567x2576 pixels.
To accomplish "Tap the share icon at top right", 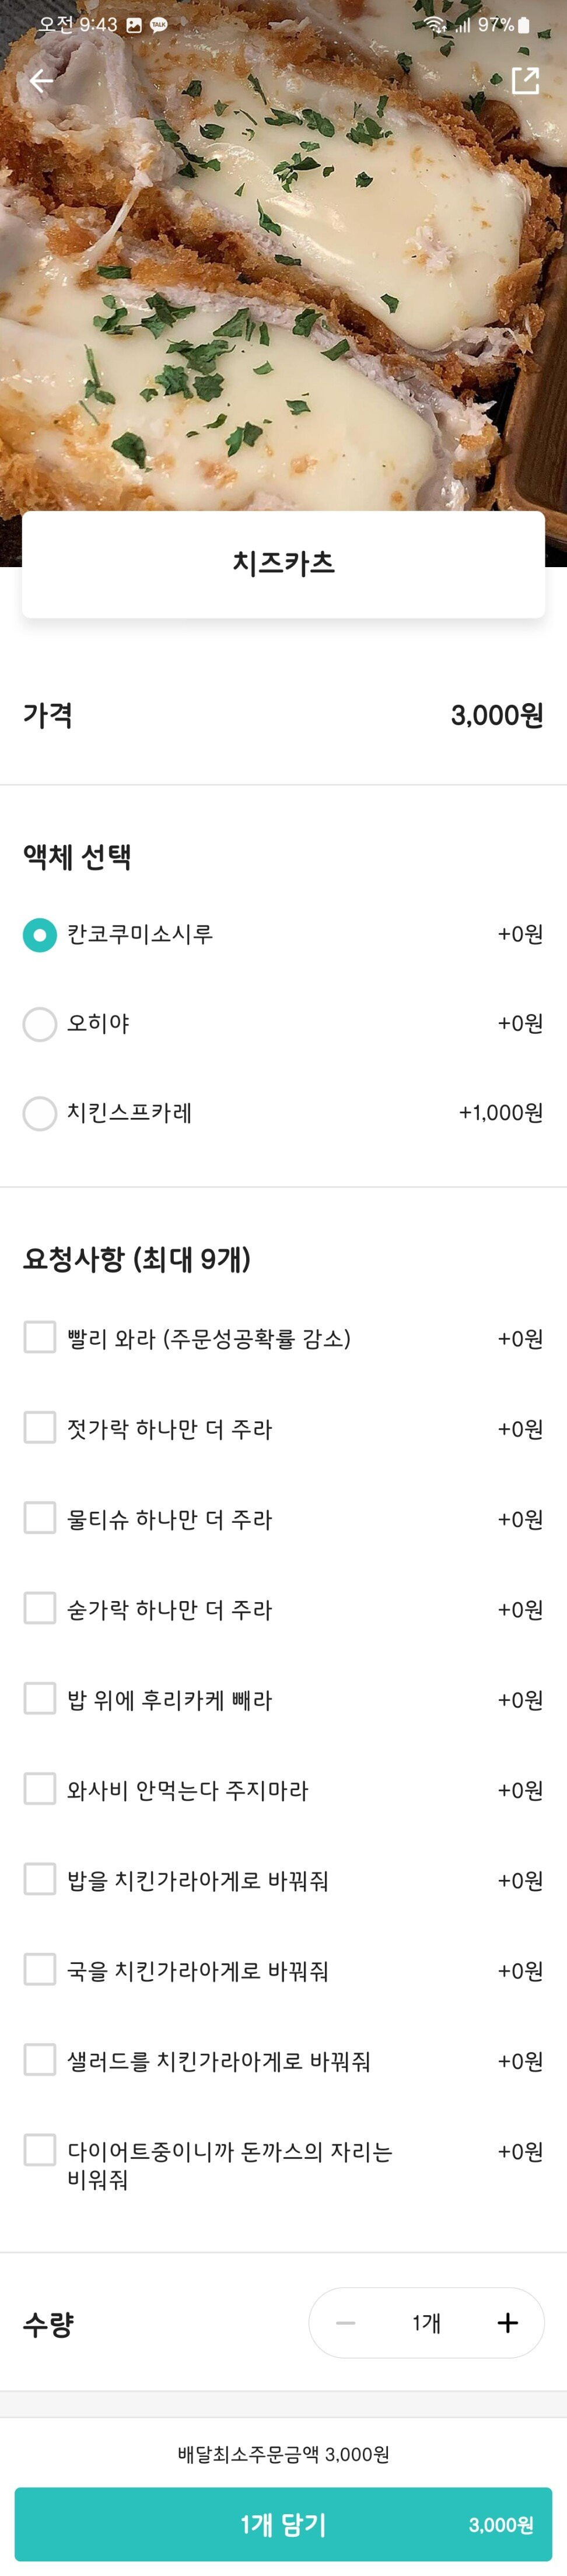I will 525,81.
